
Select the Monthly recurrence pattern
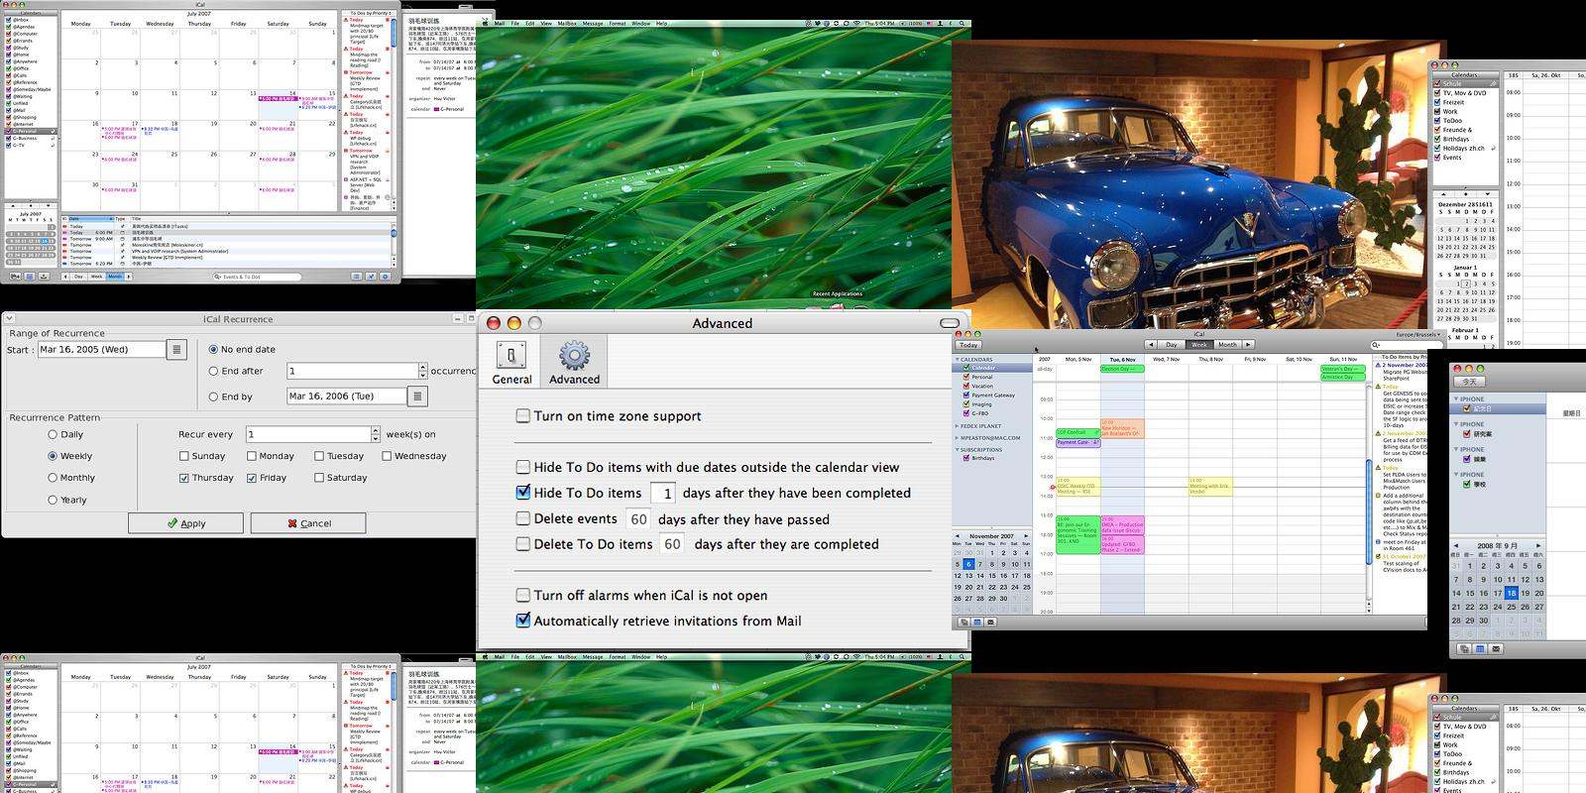pos(53,477)
